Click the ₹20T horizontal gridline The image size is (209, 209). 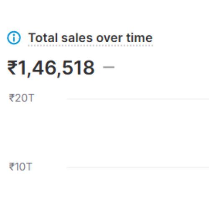[138, 99]
